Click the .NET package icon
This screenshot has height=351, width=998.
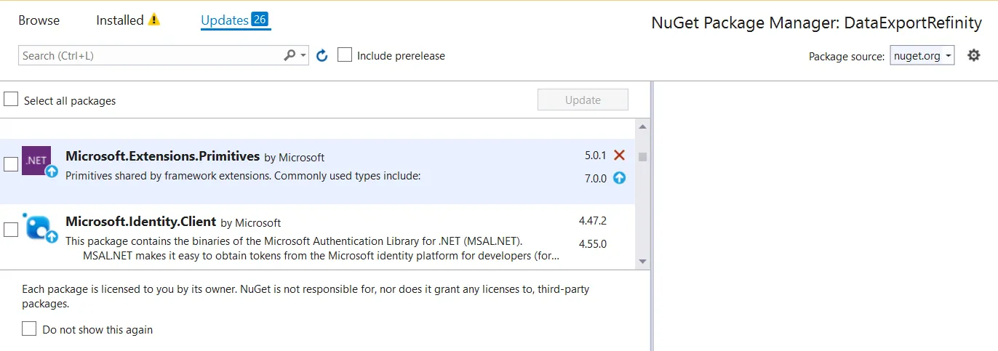pyautogui.click(x=36, y=161)
